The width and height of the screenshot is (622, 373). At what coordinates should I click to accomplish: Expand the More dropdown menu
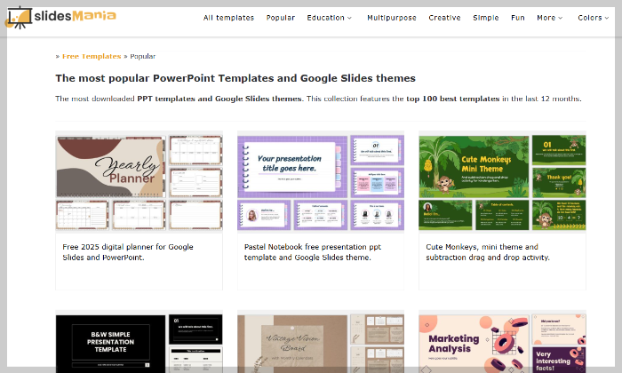549,18
